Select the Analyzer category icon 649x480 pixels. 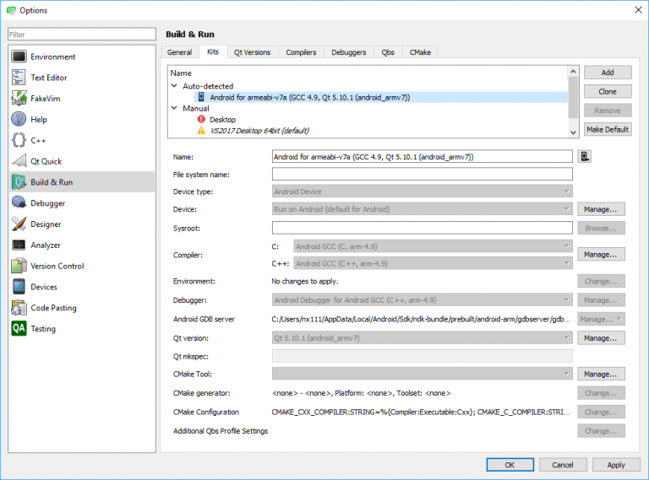(19, 245)
